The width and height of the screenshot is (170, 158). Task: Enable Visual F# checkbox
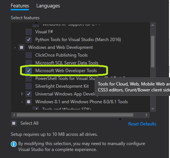coord(29,32)
